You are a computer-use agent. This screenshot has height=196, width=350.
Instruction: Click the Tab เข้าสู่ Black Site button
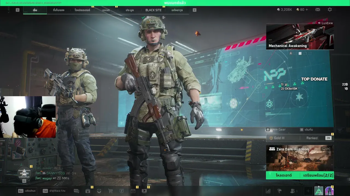pos(54,191)
